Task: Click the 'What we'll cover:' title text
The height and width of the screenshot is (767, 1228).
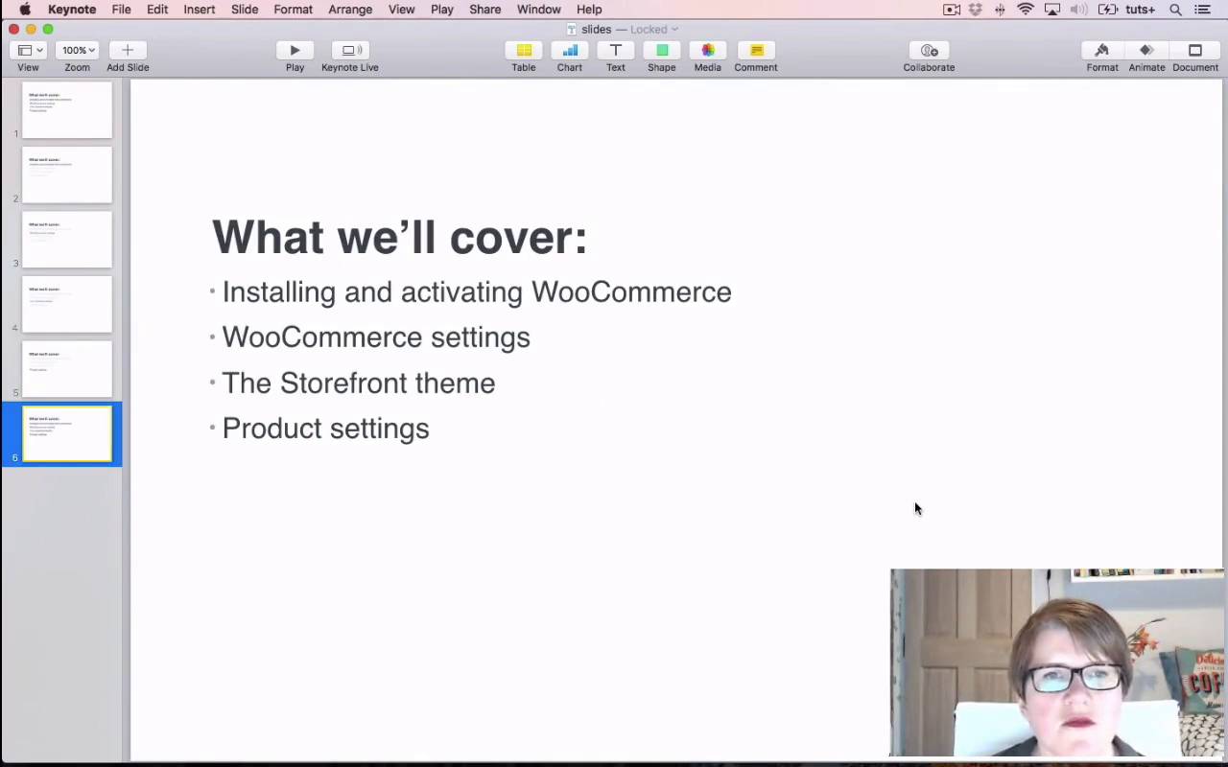Action: click(x=399, y=237)
